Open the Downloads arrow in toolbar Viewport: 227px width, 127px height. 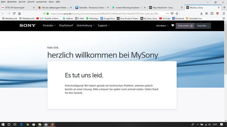click(201, 14)
